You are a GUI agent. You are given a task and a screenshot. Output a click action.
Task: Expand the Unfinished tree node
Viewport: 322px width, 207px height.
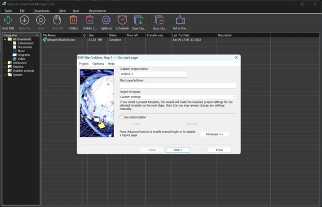coord(5,63)
